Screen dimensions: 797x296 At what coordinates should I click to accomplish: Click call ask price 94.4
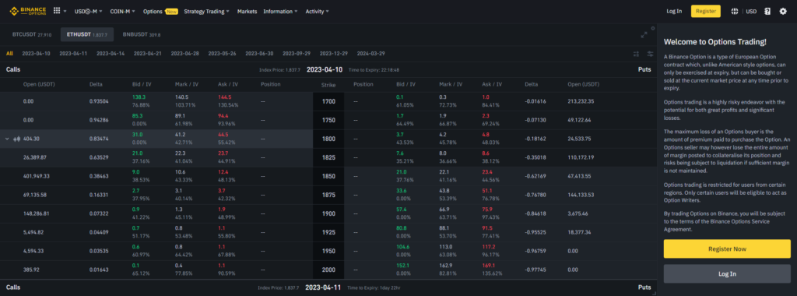tap(223, 115)
